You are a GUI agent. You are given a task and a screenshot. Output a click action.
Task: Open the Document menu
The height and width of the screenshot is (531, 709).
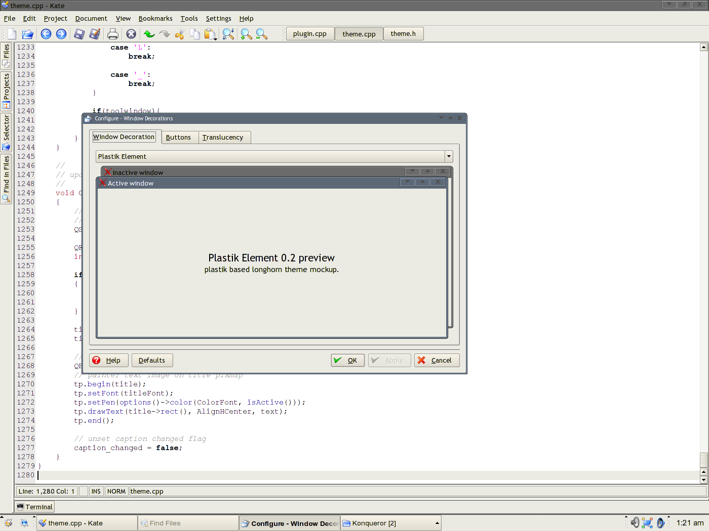pos(91,19)
